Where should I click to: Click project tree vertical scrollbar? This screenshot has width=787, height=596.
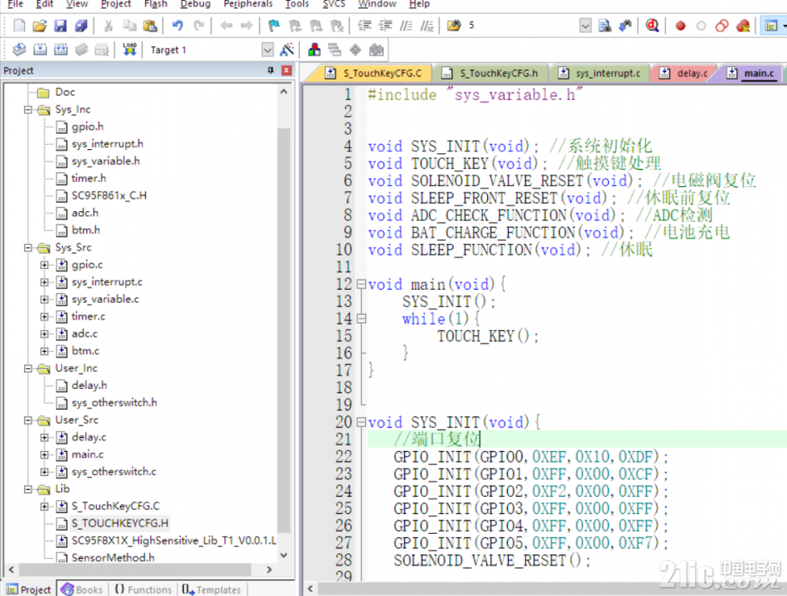[283, 331]
